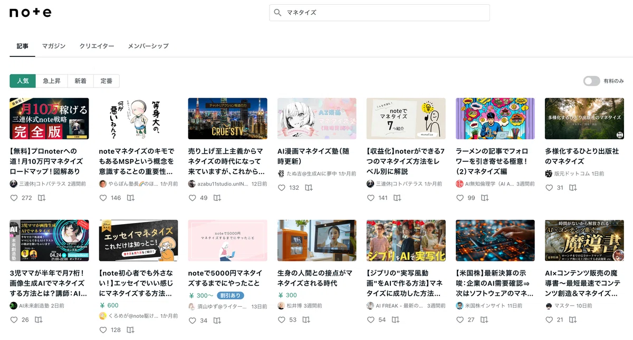633x340 pixels.
Task: Click the search magnifier icon
Action: tap(277, 13)
